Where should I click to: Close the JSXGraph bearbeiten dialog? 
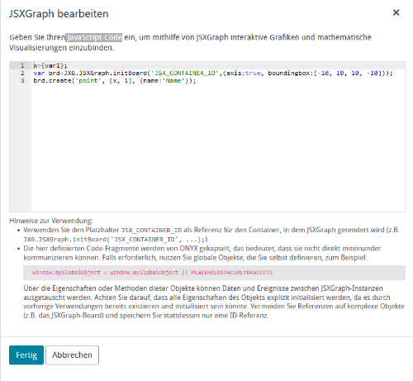pos(396,12)
